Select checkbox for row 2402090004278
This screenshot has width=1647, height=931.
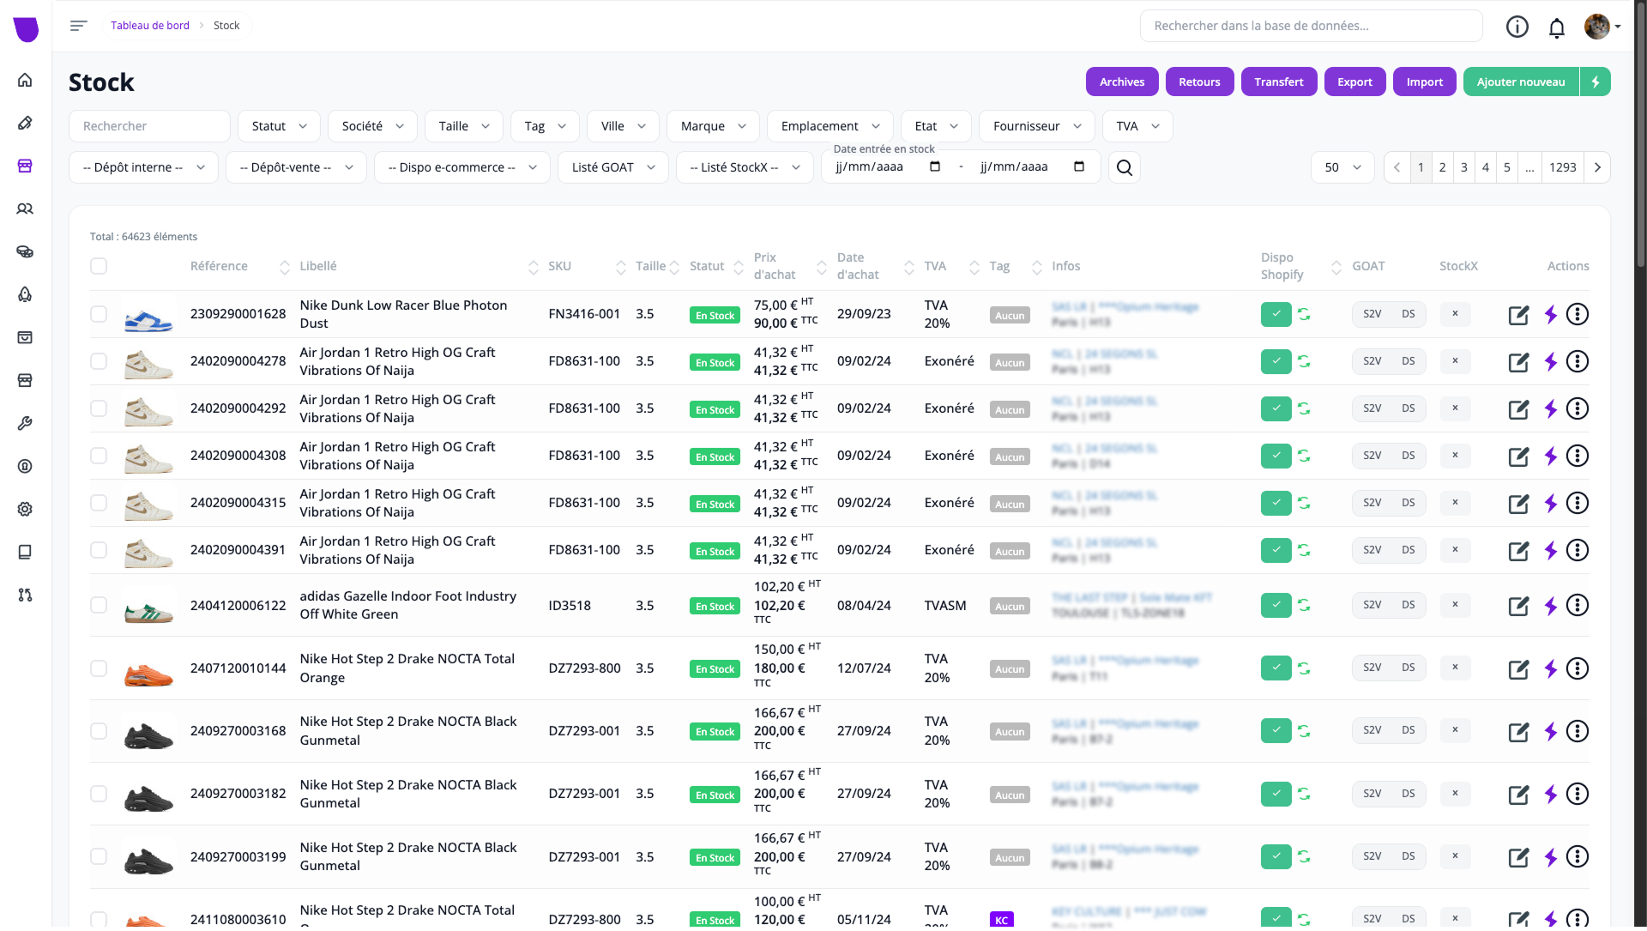click(x=99, y=361)
